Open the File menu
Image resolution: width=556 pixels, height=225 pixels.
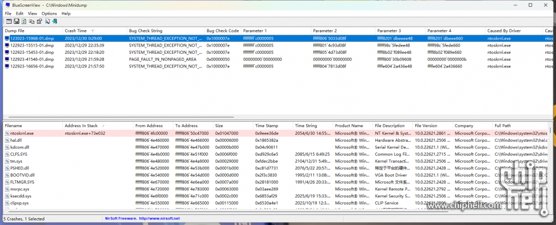coord(8,14)
